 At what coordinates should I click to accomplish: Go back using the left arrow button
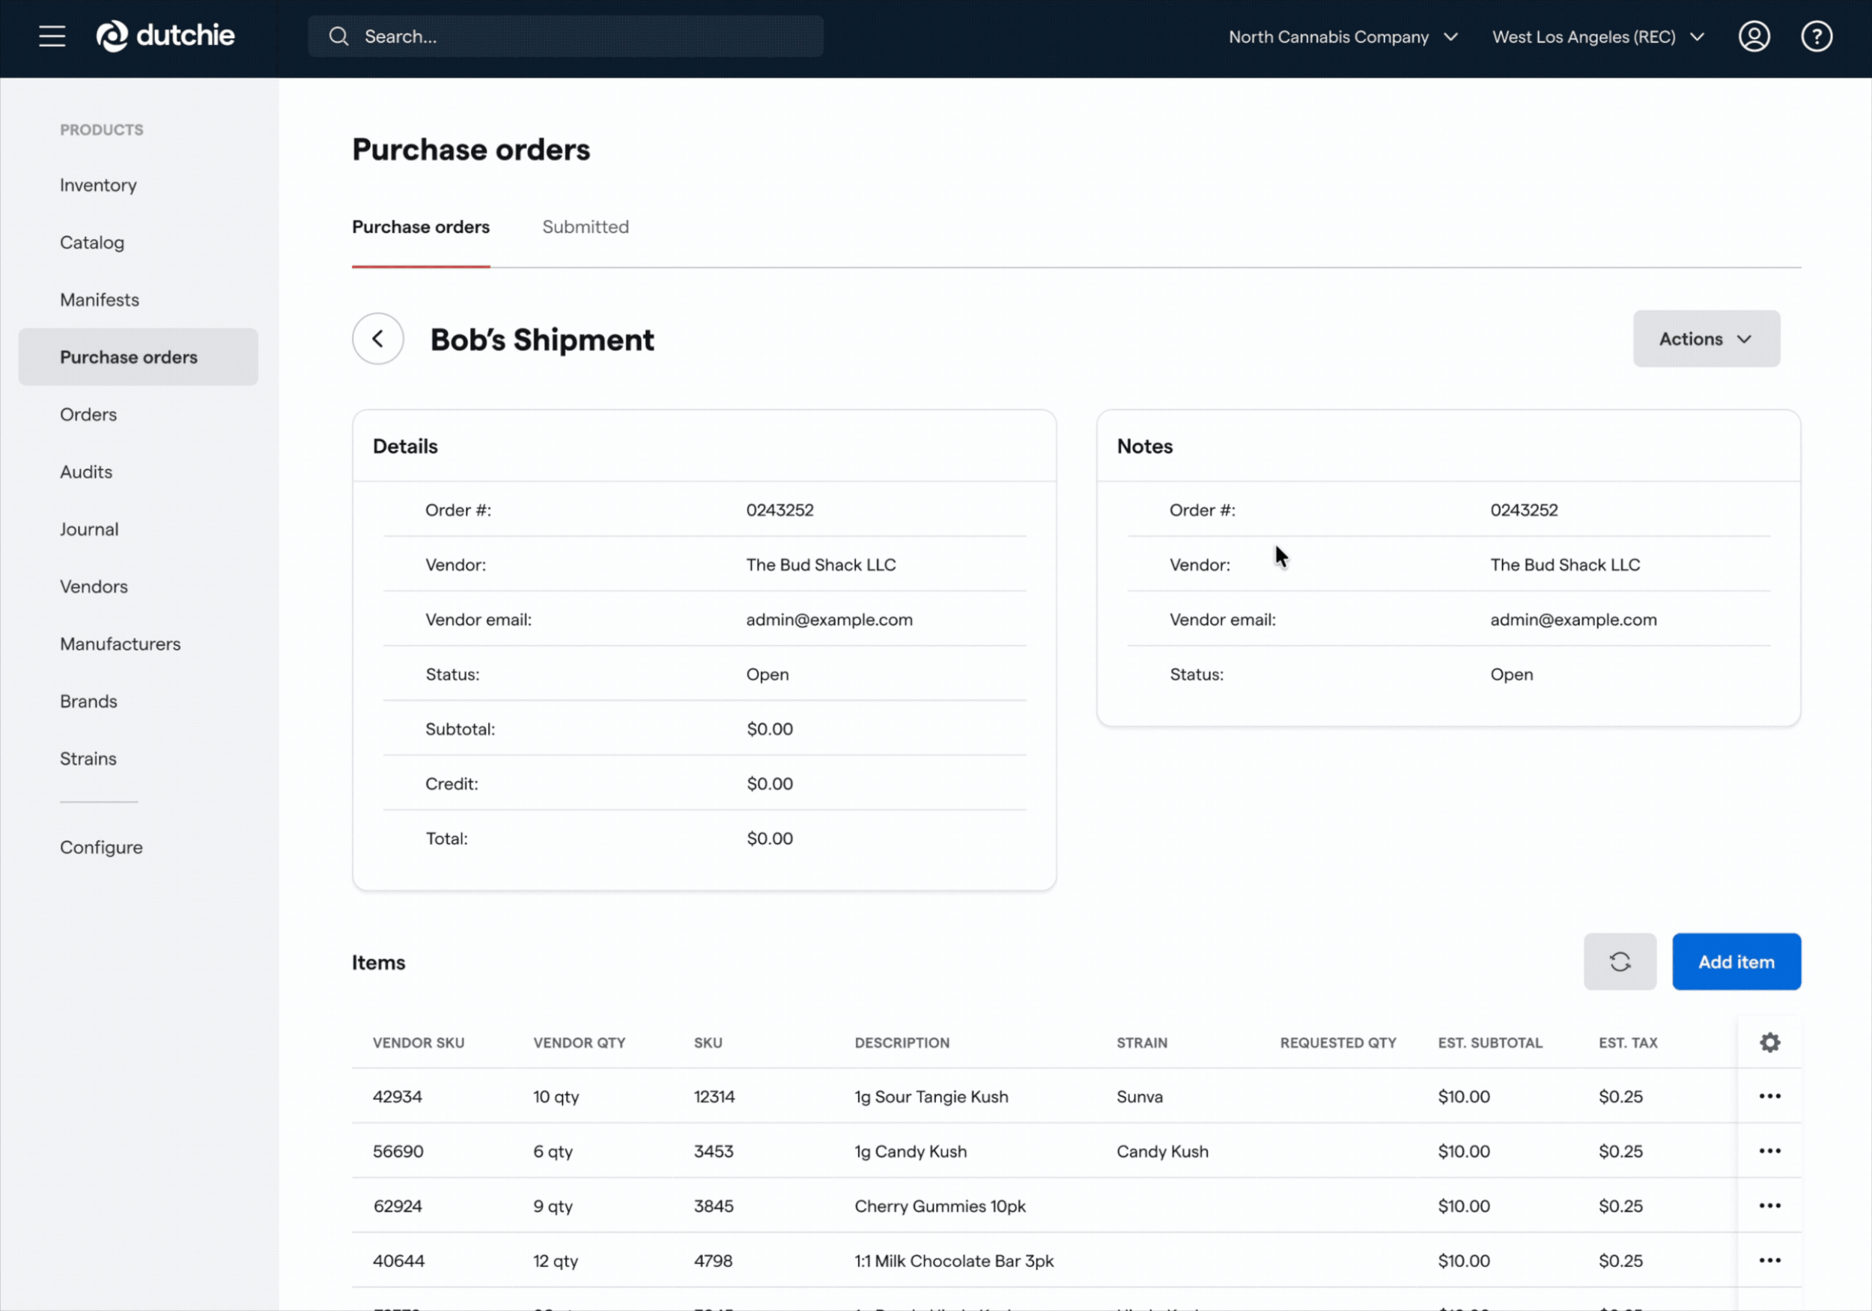click(377, 338)
